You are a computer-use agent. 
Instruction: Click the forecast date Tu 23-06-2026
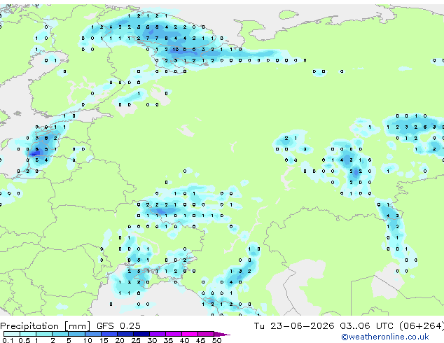point(294,326)
